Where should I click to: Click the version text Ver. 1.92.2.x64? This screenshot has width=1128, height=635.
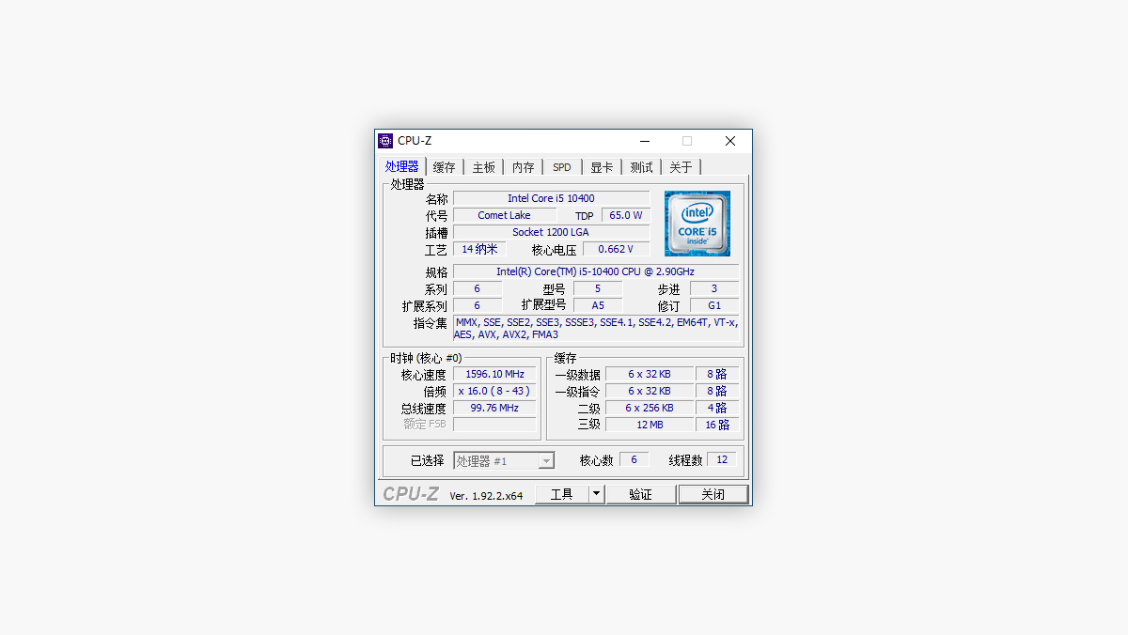[x=486, y=496]
